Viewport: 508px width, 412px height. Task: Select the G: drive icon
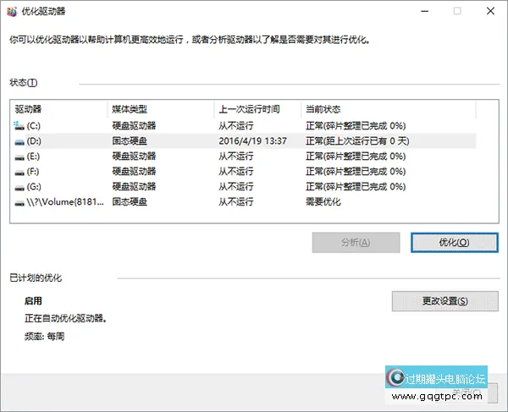pyautogui.click(x=19, y=188)
